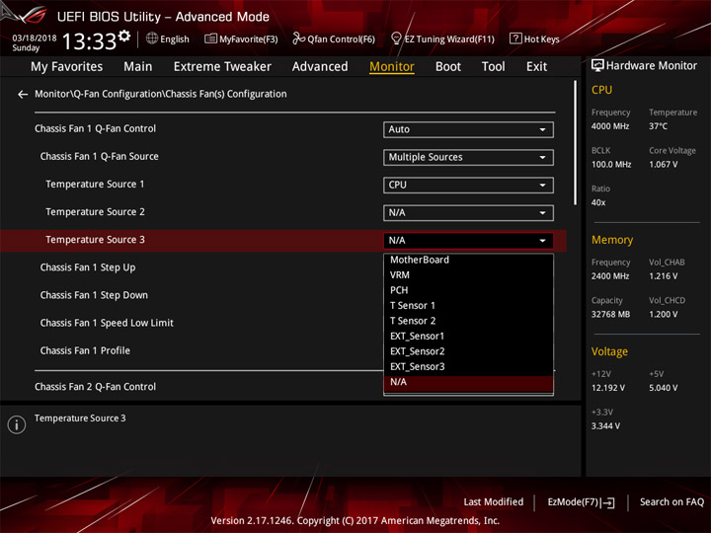Click the +12V reading 12.192 V
711x533 pixels.
tap(607, 389)
